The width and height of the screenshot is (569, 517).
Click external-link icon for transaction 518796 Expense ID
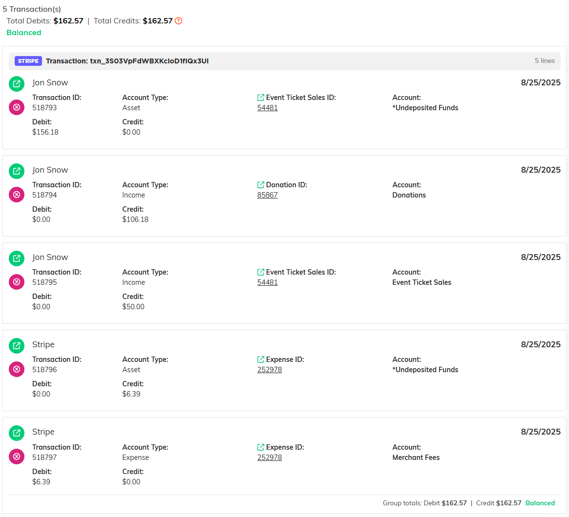pyautogui.click(x=260, y=359)
